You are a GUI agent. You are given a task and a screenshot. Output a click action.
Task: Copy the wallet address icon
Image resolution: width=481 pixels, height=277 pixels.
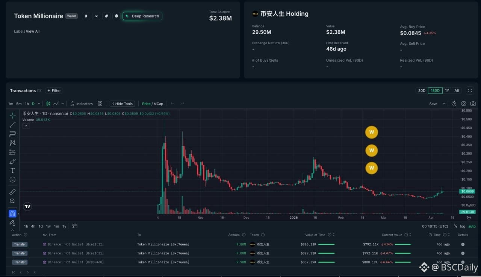[x=86, y=16]
